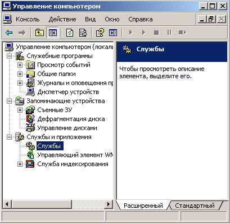Select Управление дисками tree label
The height and width of the screenshot is (223, 230).
[x=67, y=128]
